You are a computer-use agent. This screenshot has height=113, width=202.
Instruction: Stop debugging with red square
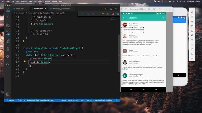pyautogui.click(x=113, y=14)
